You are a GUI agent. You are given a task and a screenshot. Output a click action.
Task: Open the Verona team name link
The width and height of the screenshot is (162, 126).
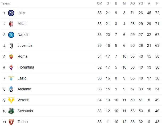click(x=23, y=100)
